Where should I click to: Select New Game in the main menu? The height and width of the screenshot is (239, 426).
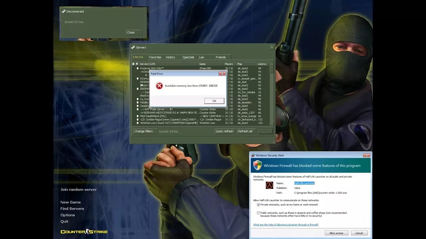pyautogui.click(x=71, y=202)
